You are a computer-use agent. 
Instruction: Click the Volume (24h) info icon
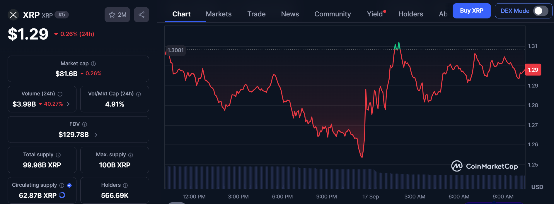60,94
